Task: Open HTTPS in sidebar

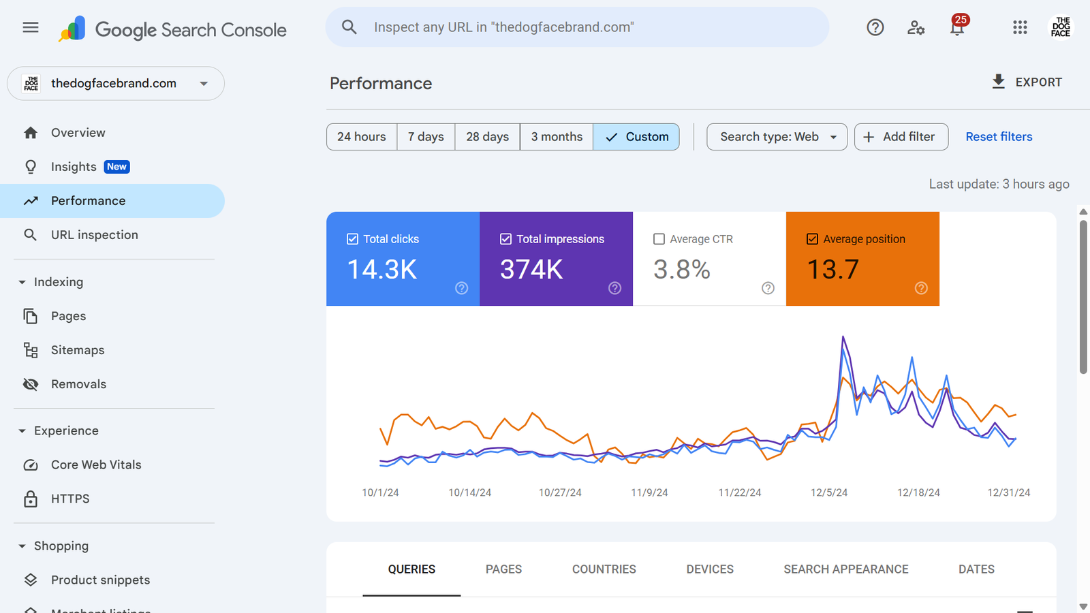Action: tap(112, 499)
